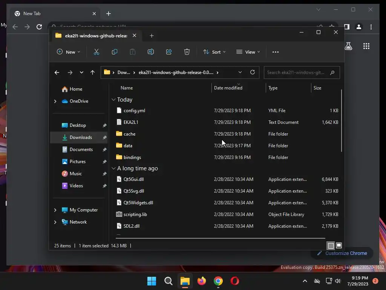This screenshot has height=290, width=386.
Task: Launch Opera from the taskbar
Action: tap(234, 281)
